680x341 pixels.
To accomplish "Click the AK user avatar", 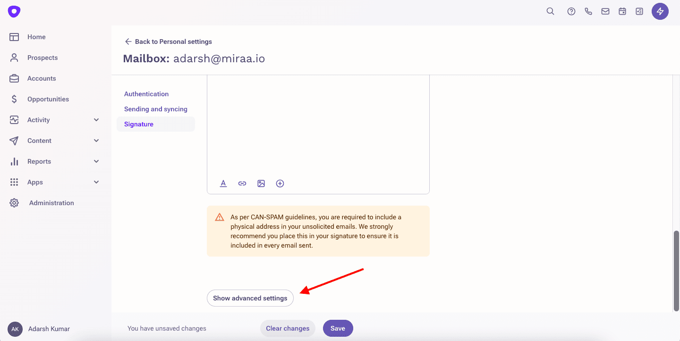I will click(15, 329).
